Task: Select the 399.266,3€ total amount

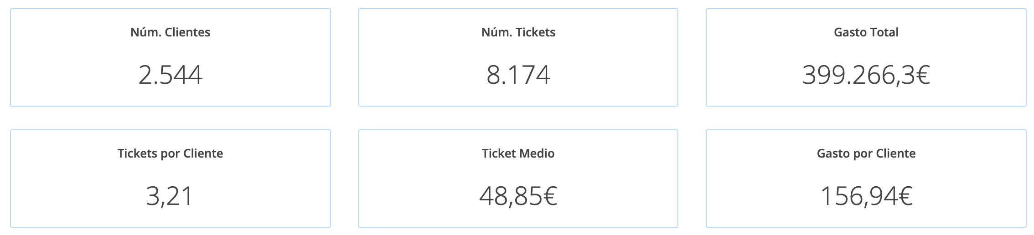Action: click(x=866, y=75)
